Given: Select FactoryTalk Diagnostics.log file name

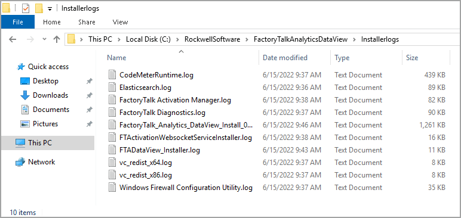Looking at the screenshot, I should (x=162, y=113).
